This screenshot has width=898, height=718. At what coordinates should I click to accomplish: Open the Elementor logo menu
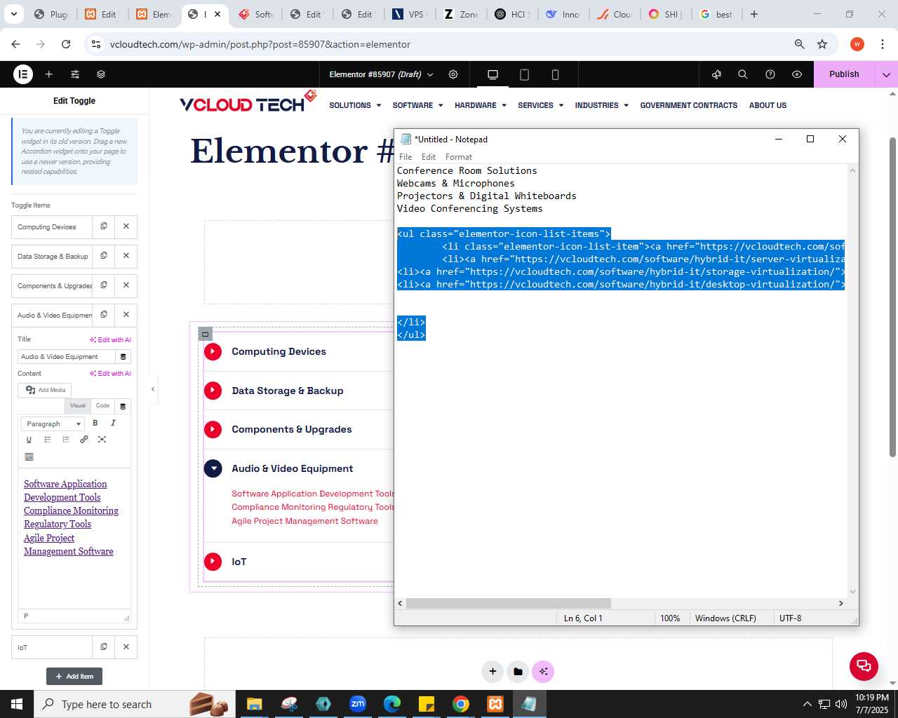pyautogui.click(x=23, y=74)
